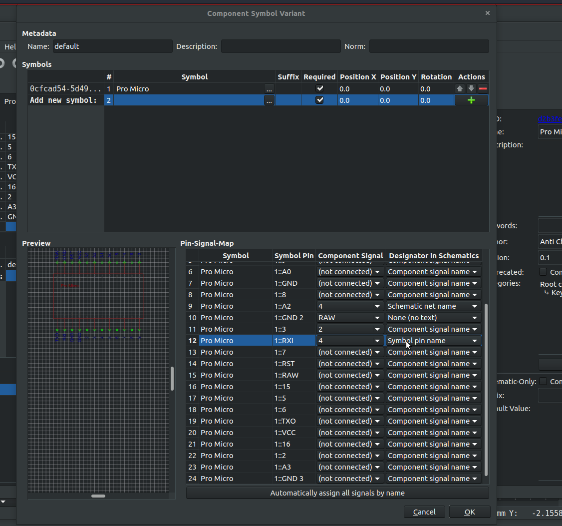Click the Component Signal column header
Image resolution: width=562 pixels, height=526 pixels.
350,256
